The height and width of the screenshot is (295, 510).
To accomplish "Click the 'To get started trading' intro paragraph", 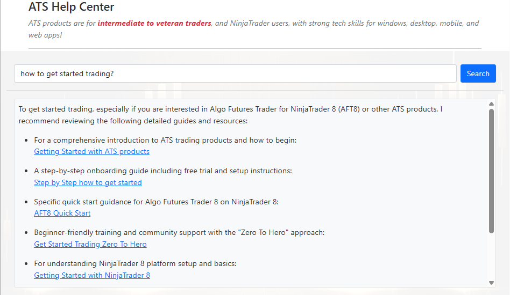I will (230, 115).
